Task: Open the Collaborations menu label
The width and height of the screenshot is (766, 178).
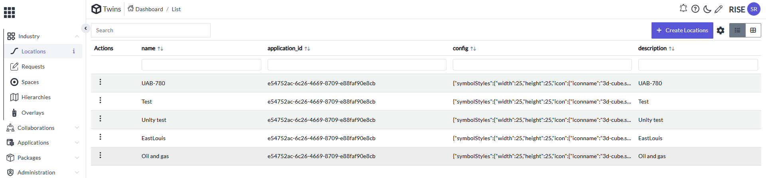Action: tap(36, 128)
